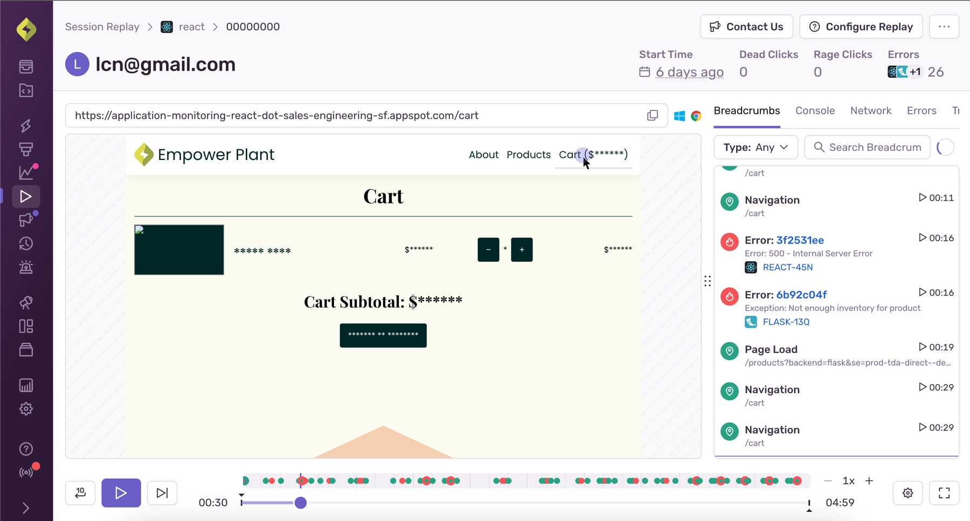Click the replay timeline scrubber handle
The width and height of the screenshot is (970, 521).
pos(301,503)
